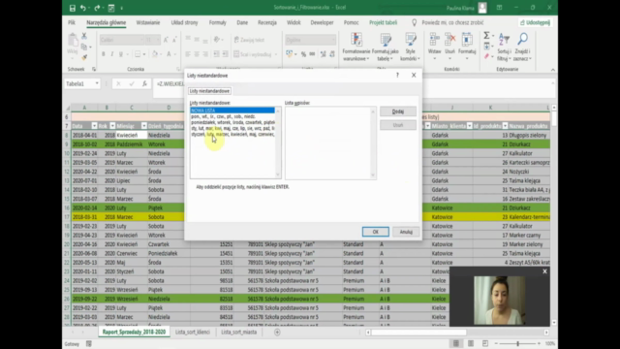This screenshot has height=349, width=620.
Task: Click the clear eraser icon
Action: pyautogui.click(x=486, y=56)
